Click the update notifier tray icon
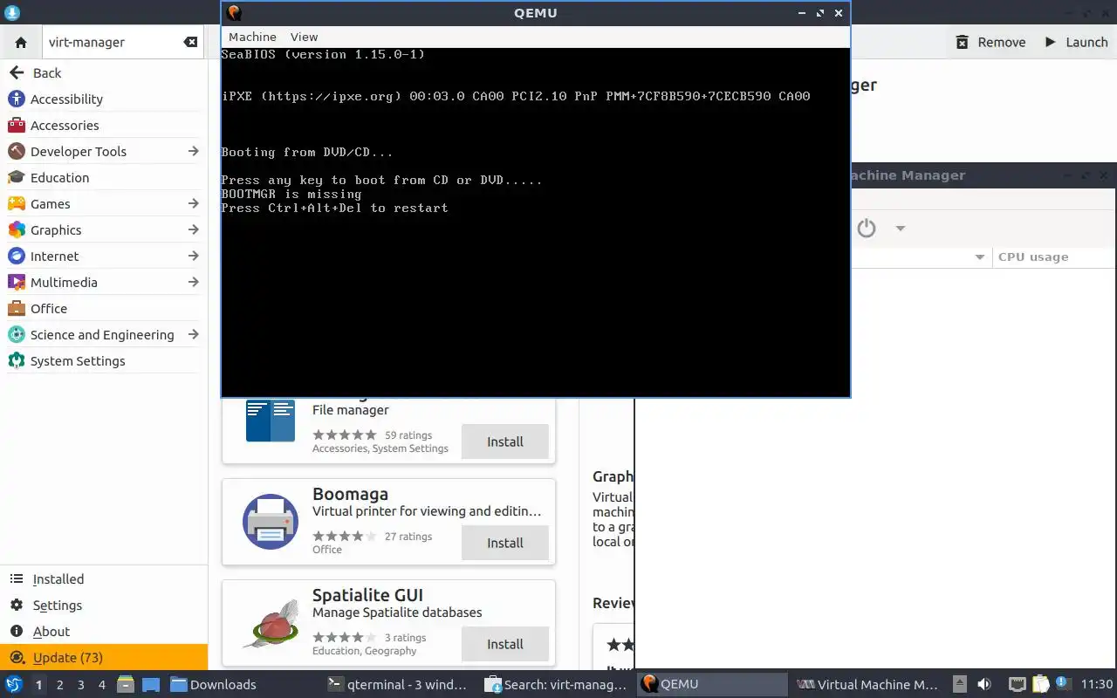Screen dimensions: 1117x698 [x=1062, y=684]
